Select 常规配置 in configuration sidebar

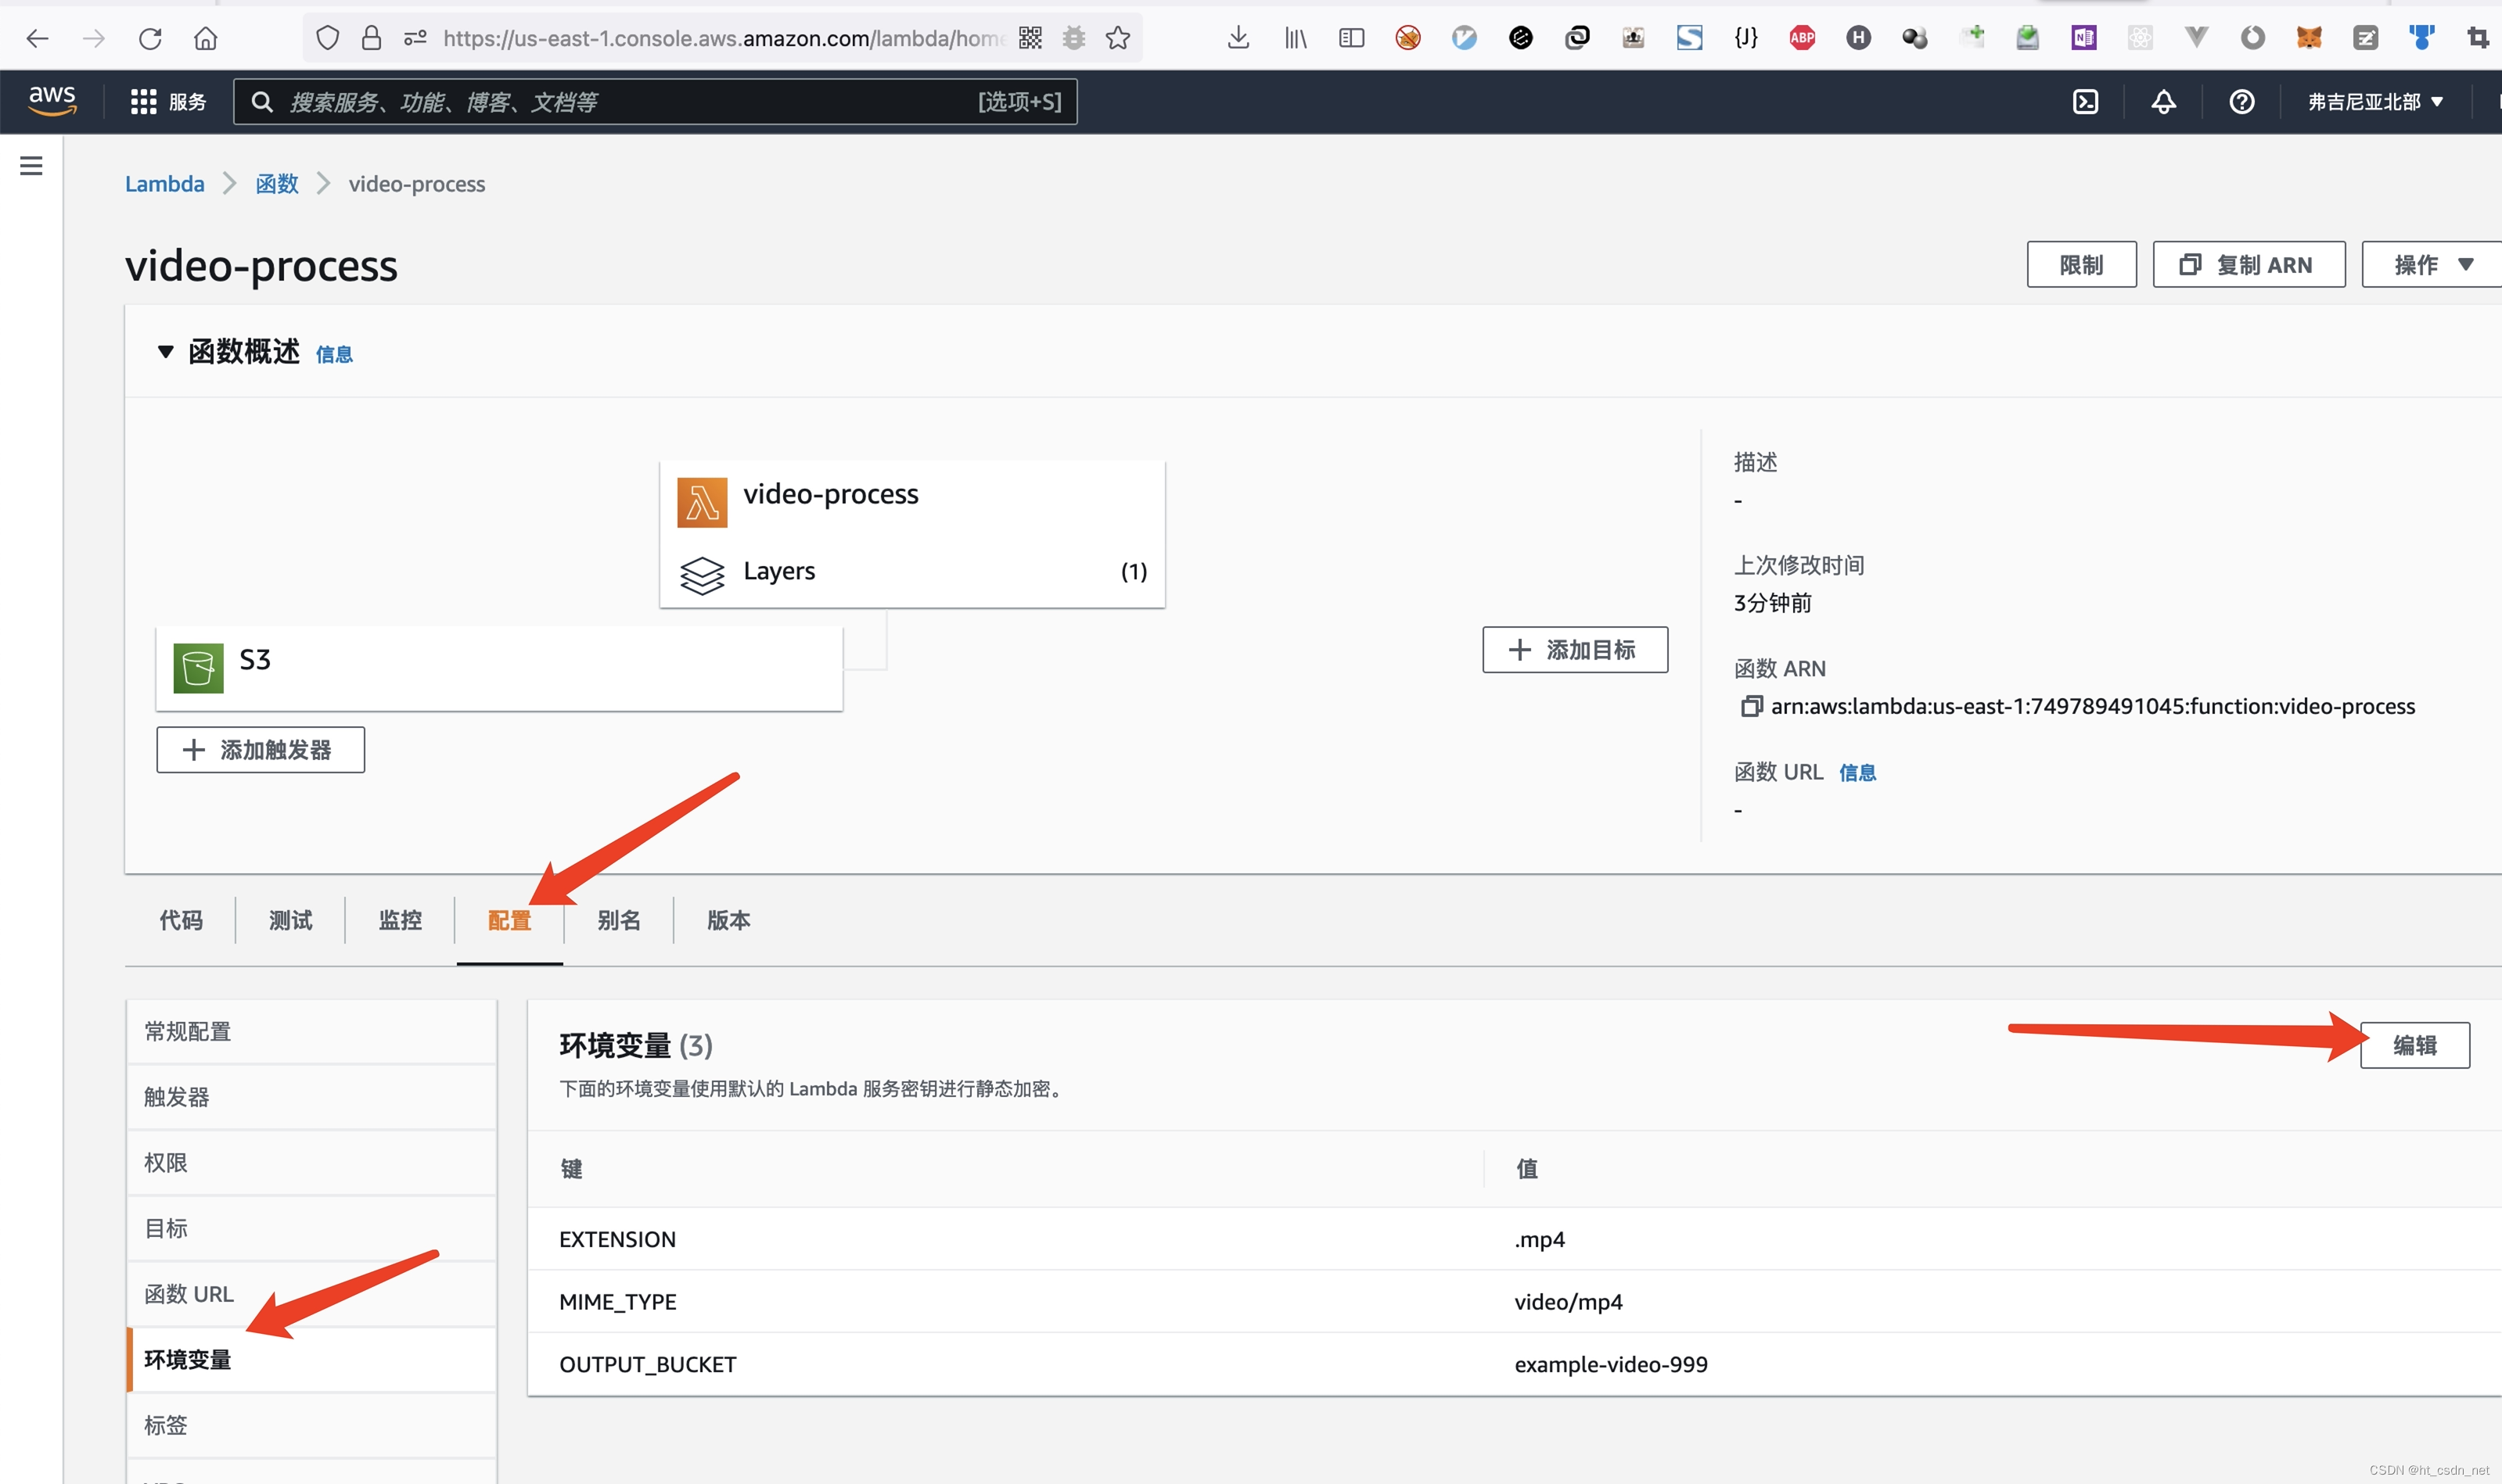coord(311,1032)
